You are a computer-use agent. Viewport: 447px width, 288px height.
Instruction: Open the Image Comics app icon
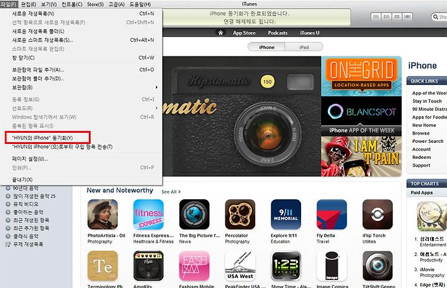coord(332,266)
